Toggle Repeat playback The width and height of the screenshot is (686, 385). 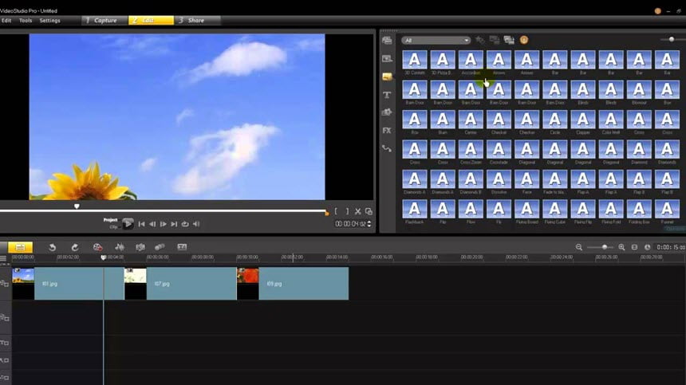coord(185,224)
